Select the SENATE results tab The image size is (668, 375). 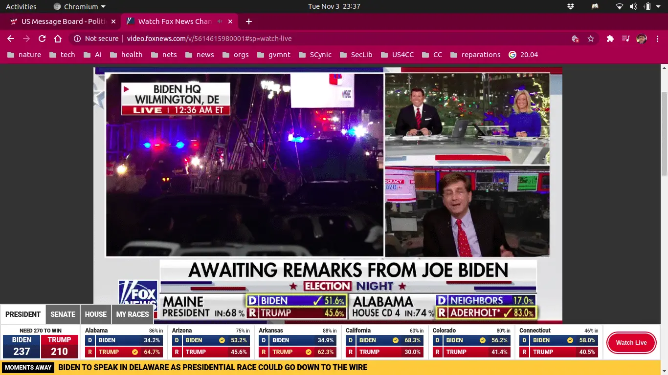pyautogui.click(x=63, y=314)
